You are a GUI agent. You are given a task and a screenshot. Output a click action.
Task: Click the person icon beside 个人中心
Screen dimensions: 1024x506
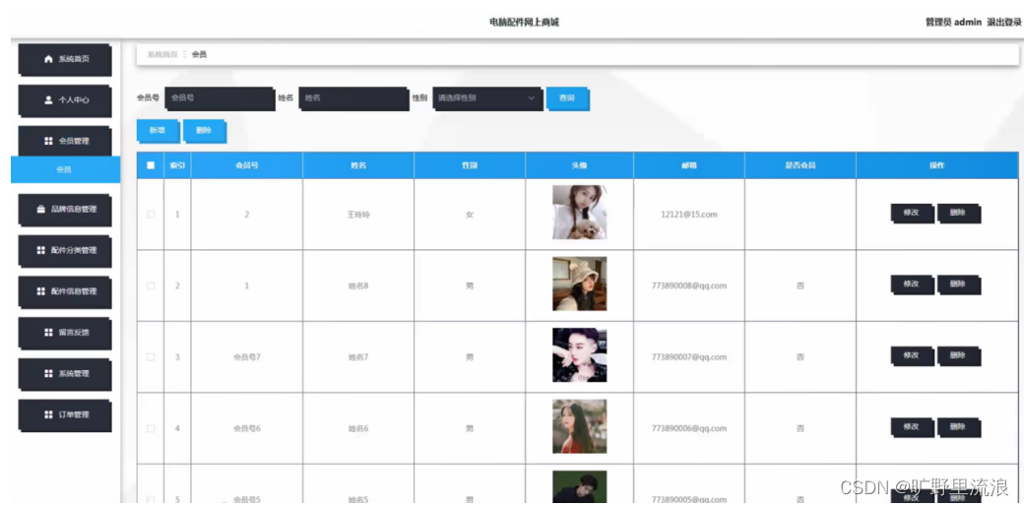(x=47, y=99)
